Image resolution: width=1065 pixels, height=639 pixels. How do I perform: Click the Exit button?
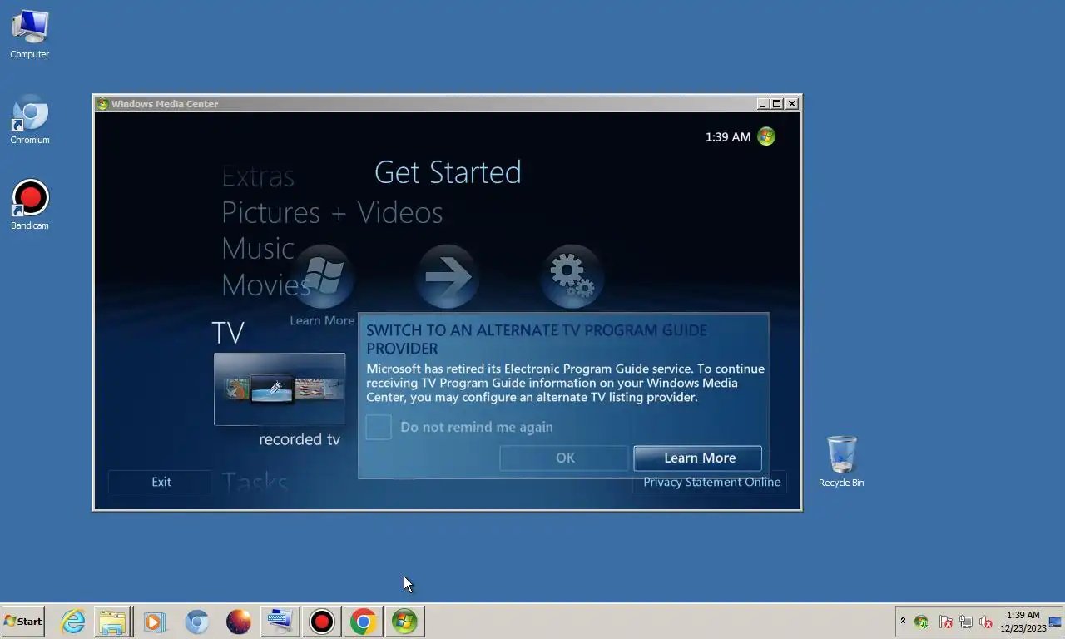tap(160, 482)
